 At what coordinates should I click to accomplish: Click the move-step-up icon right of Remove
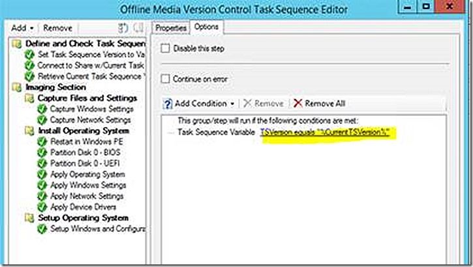coord(123,28)
